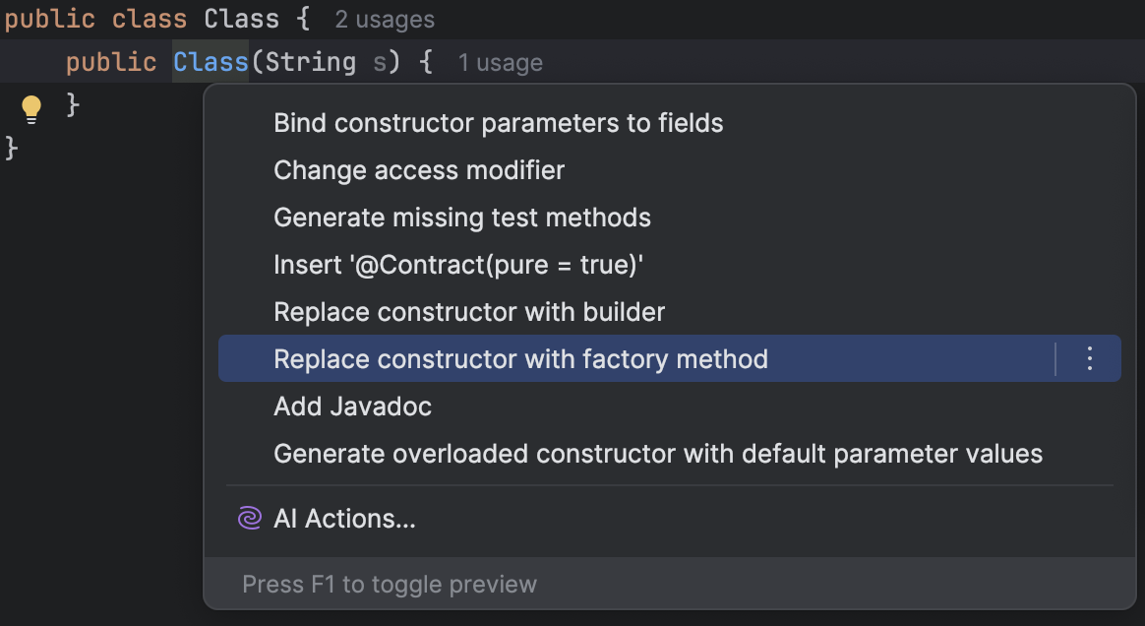Screen dimensions: 1145x626
Task: Click the 'Press F1 to toggle preview' hint
Action: 390,584
